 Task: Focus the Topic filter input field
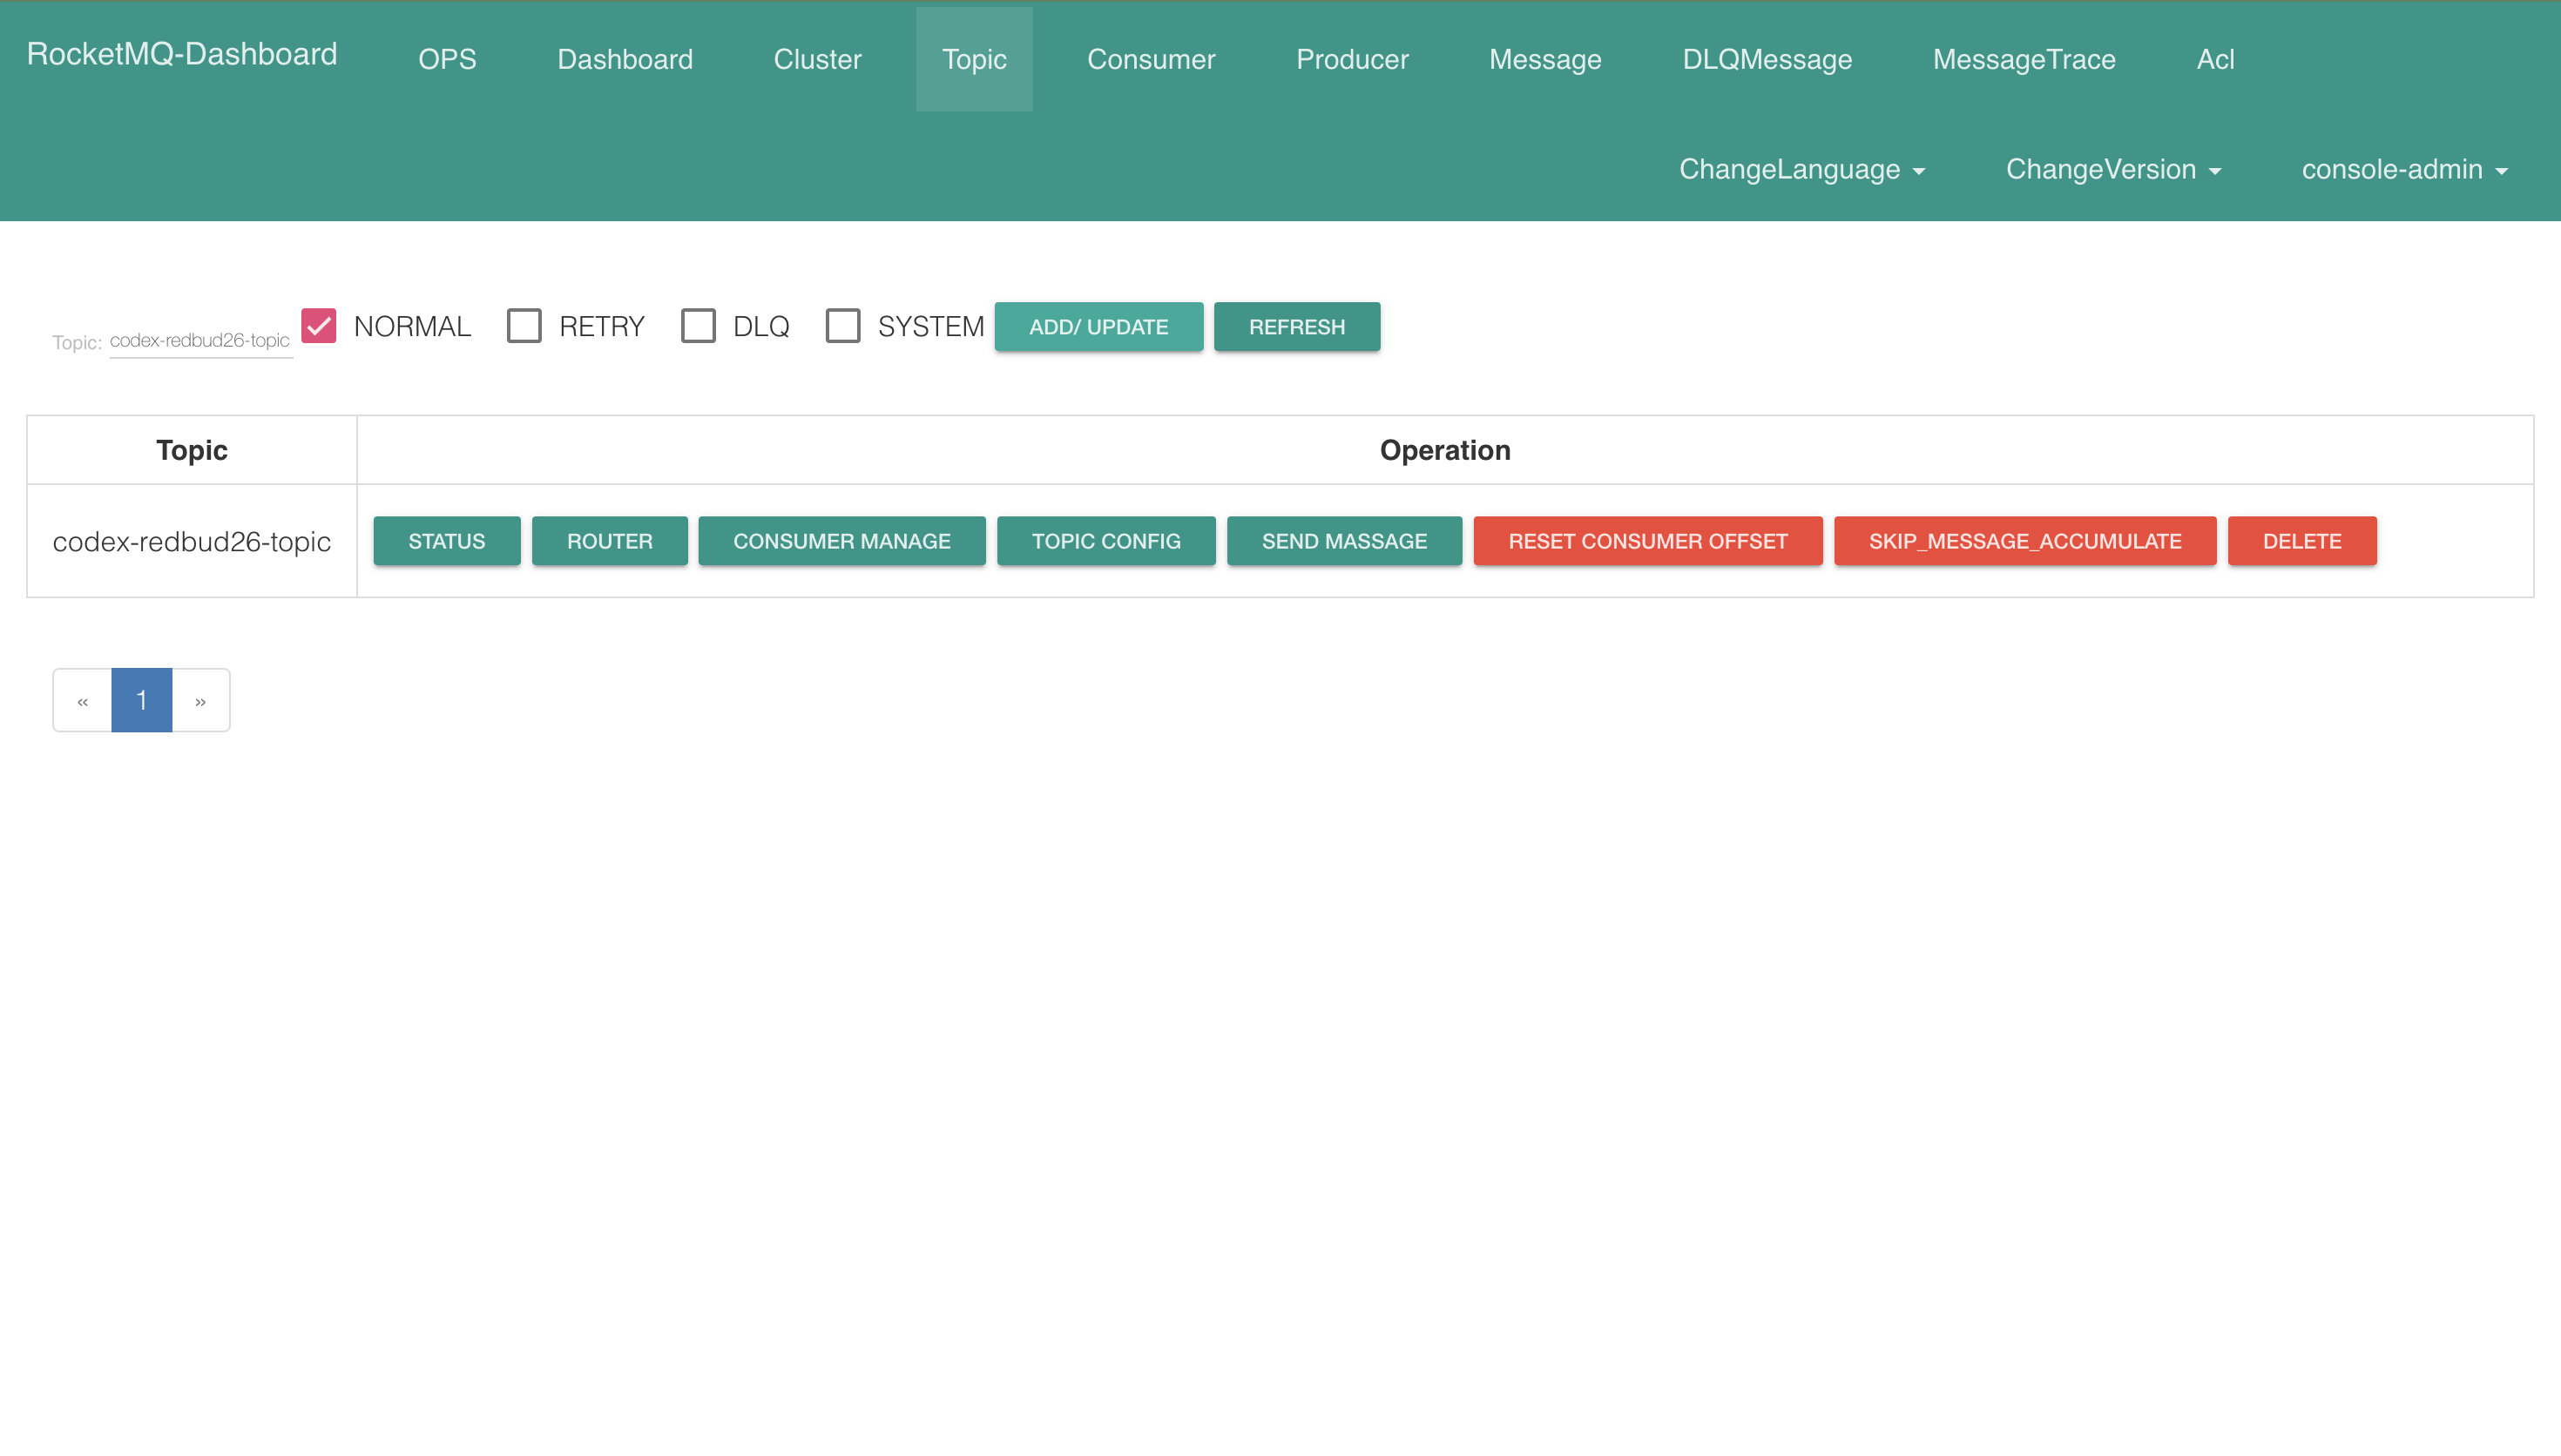[200, 341]
